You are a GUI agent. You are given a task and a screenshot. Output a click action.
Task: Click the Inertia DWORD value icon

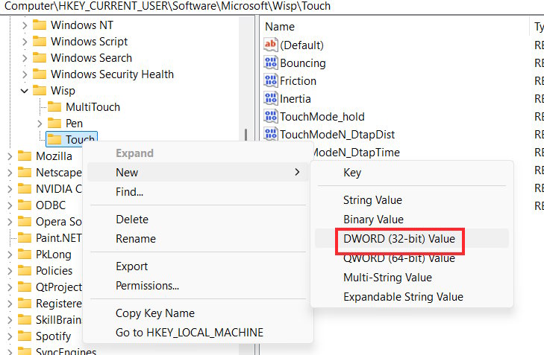click(x=271, y=98)
